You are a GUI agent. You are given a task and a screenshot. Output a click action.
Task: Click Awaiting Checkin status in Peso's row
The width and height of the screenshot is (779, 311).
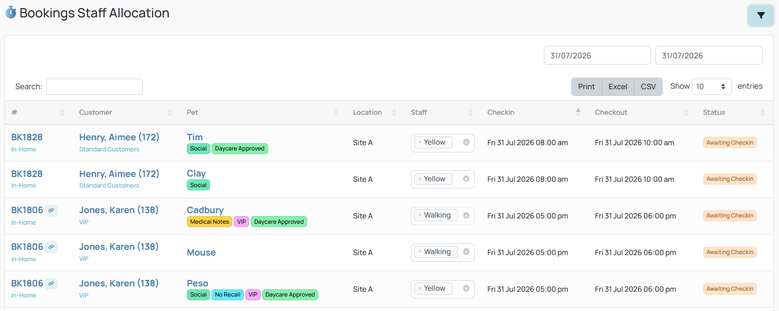[x=730, y=289]
